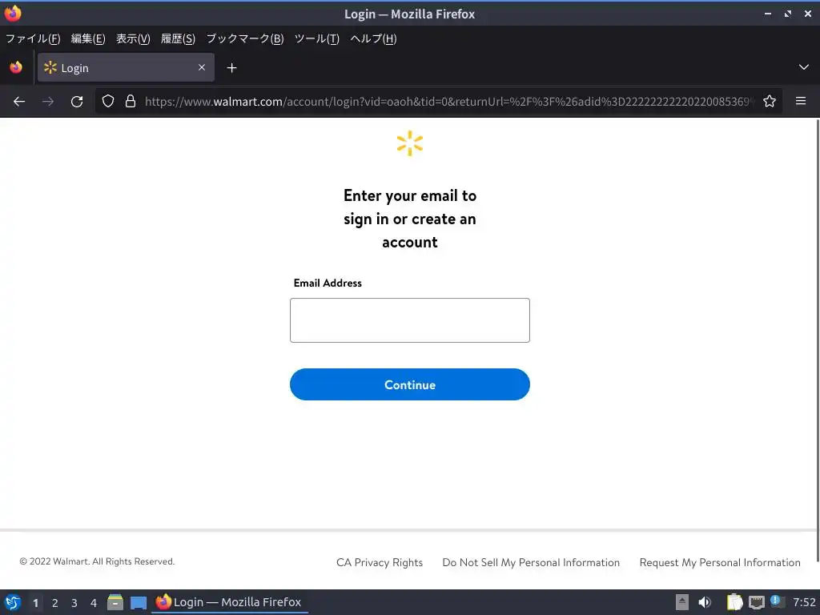This screenshot has height=615, width=820.
Task: Open the clipboard manager tray icon
Action: [x=734, y=602]
